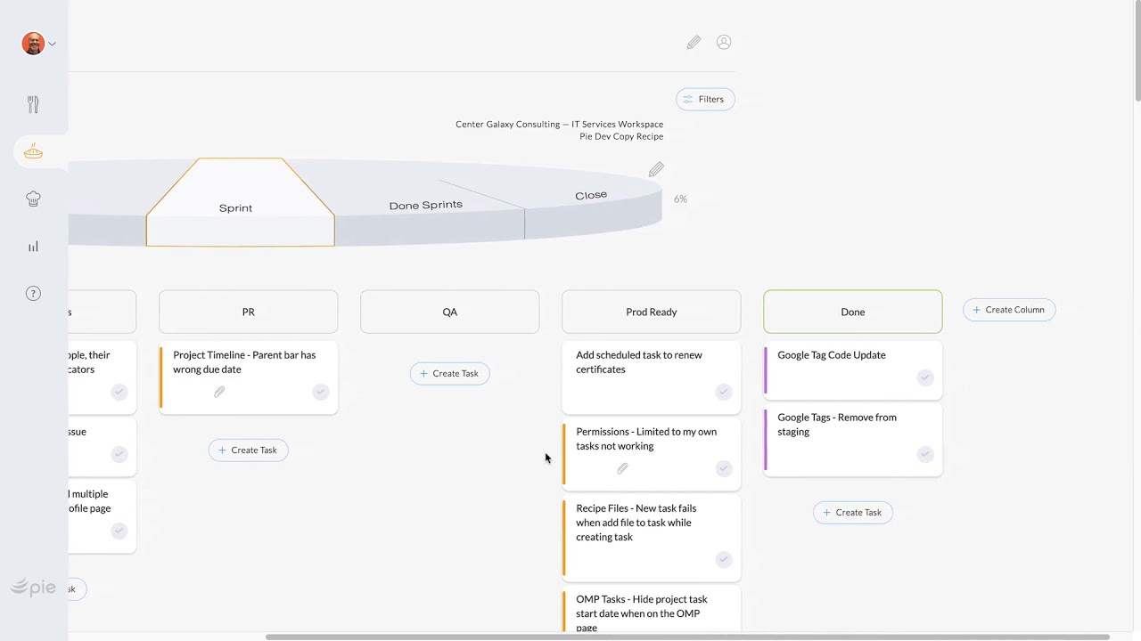Click the Pie Dev Copy Recipe title
The height and width of the screenshot is (641, 1141).
point(621,136)
